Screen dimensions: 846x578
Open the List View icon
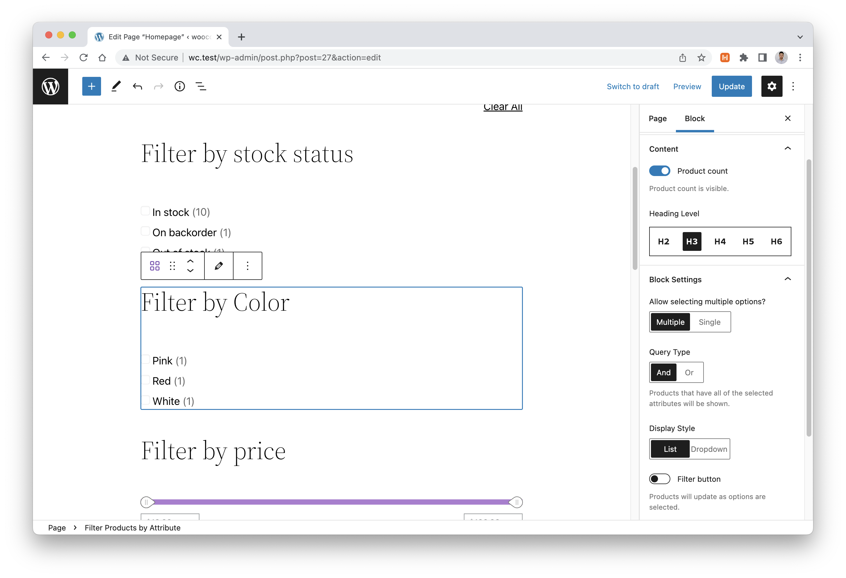(x=201, y=86)
